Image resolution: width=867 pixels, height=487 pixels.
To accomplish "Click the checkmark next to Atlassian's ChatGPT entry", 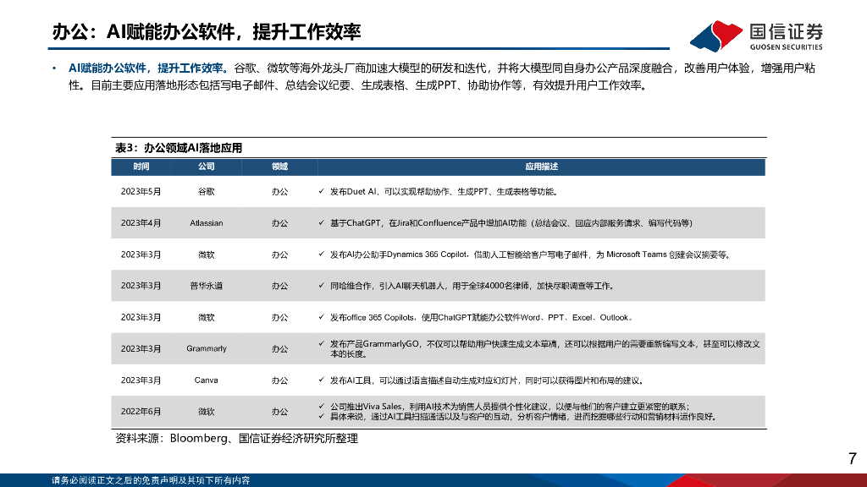I will 320,223.
